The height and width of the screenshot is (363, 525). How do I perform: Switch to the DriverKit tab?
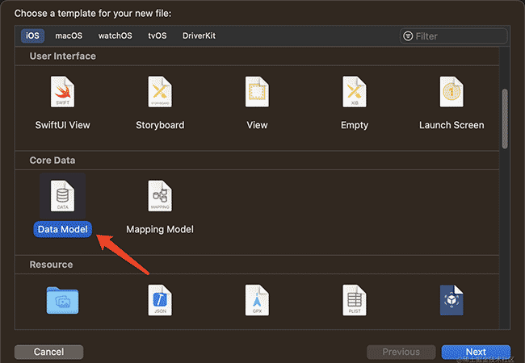pyautogui.click(x=199, y=35)
